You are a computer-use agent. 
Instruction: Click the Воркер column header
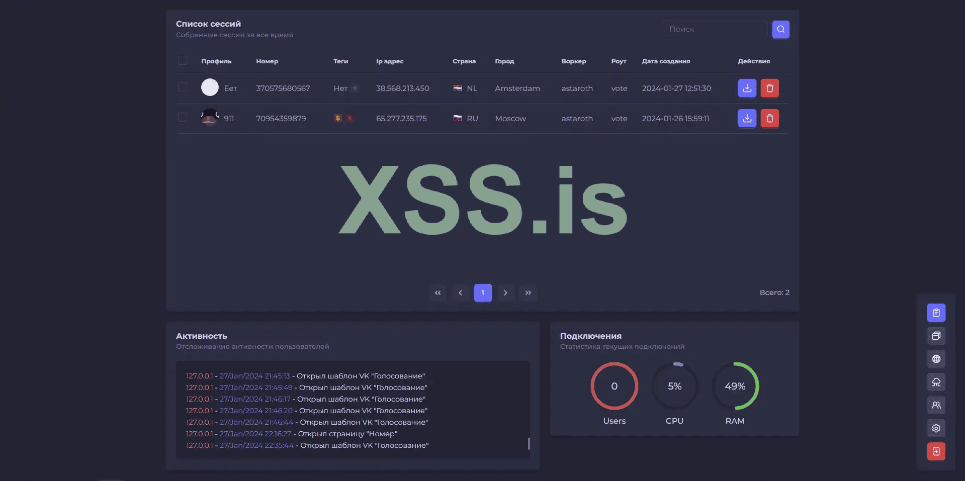(574, 61)
